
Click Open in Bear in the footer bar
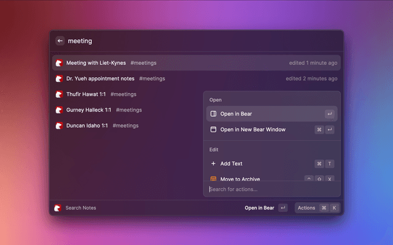[x=259, y=208]
